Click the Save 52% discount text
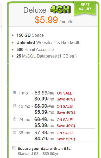The height and width of the screenshot is (158, 101). (x=66, y=139)
